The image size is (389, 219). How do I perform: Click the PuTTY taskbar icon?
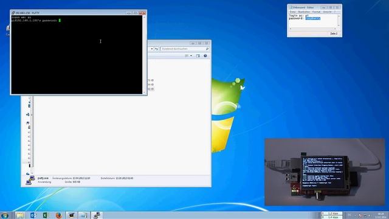coord(97,215)
